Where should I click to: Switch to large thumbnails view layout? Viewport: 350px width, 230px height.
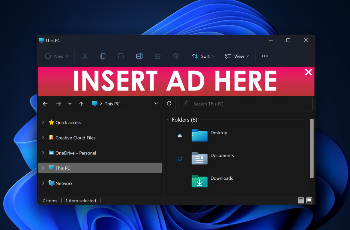pyautogui.click(x=309, y=201)
